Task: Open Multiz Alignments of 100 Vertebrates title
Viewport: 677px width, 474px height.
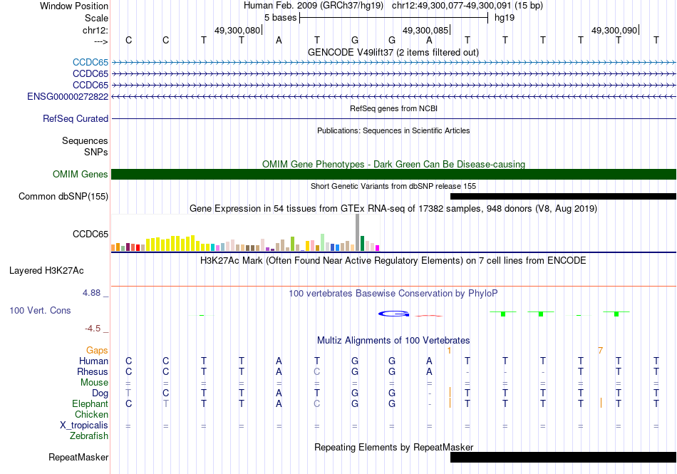Action: click(x=393, y=340)
